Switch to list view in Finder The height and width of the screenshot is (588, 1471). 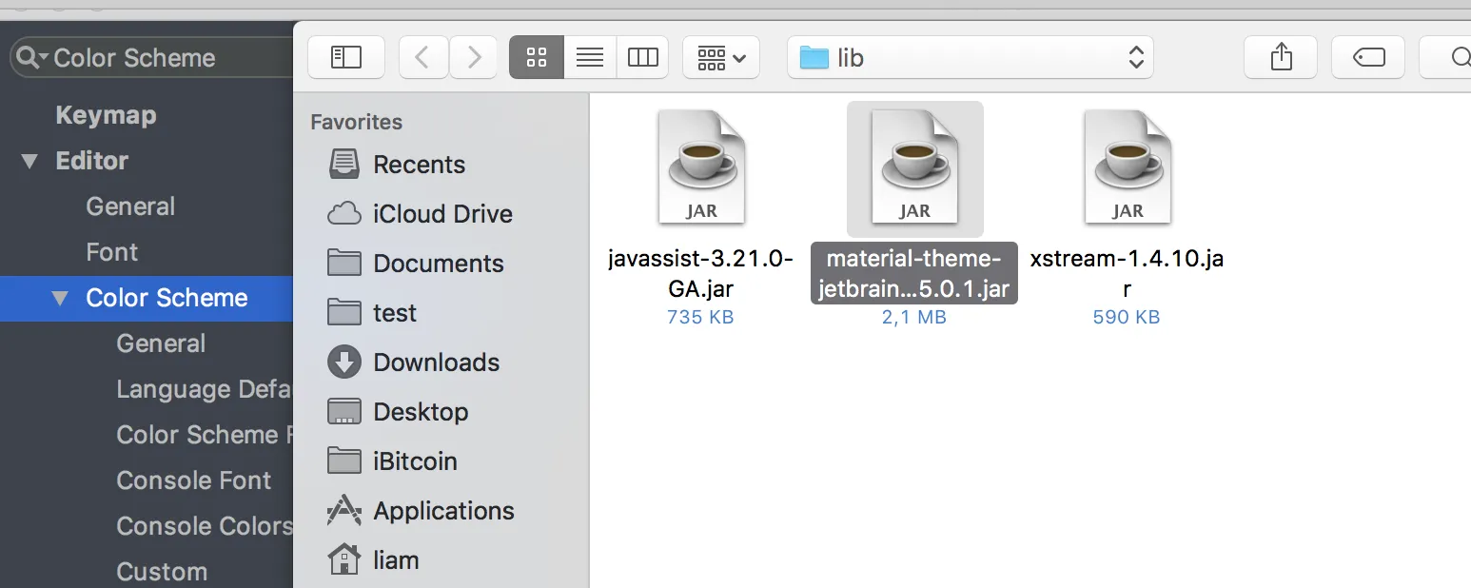point(590,58)
